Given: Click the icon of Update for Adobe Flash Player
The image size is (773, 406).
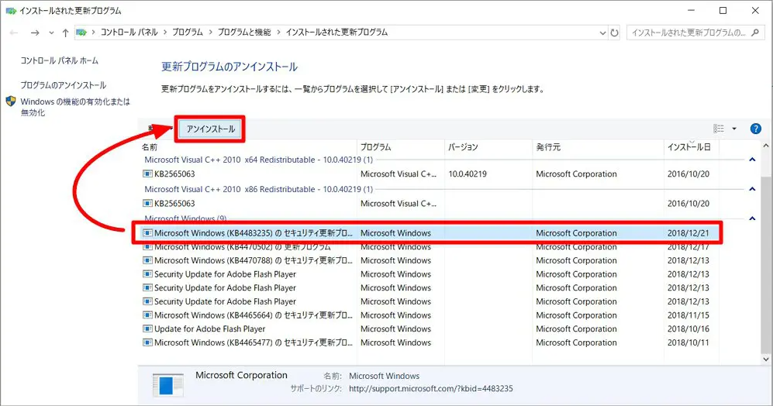Looking at the screenshot, I should tap(147, 329).
